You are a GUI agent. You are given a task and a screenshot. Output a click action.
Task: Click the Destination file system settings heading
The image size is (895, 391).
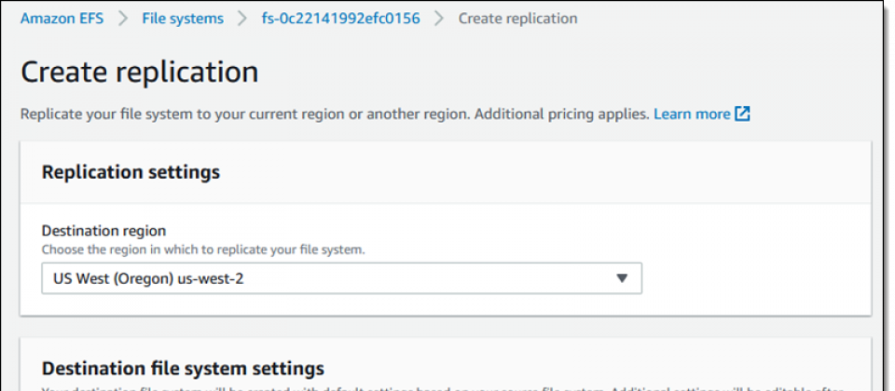[x=184, y=369]
